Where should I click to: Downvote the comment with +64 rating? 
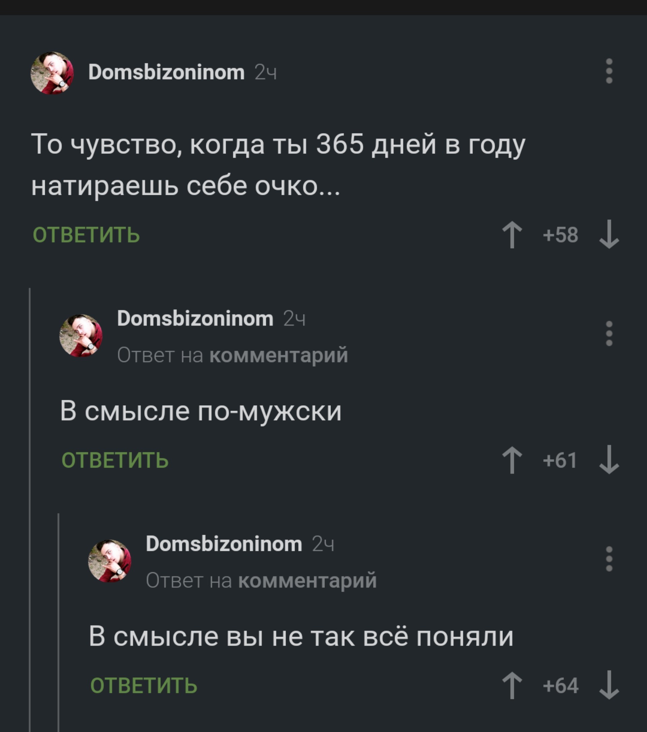(609, 685)
